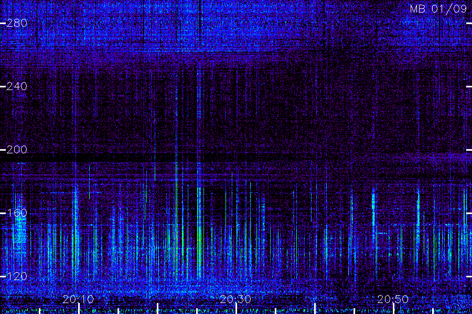Click the 20:10 time axis label
The image size is (472, 314).
78,299
